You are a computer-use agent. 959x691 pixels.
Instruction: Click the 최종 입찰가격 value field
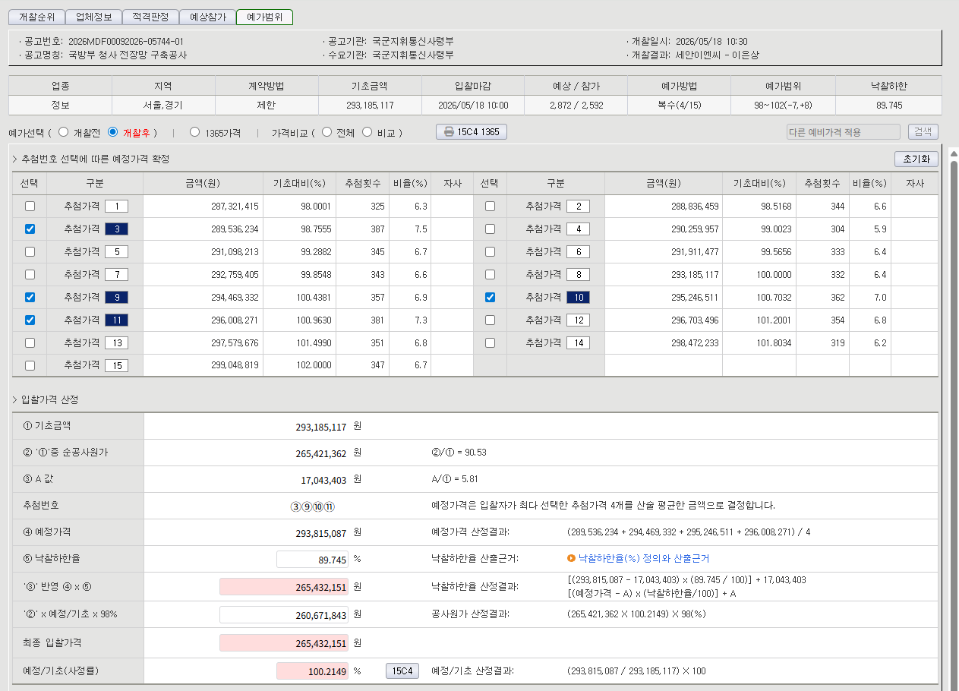284,643
